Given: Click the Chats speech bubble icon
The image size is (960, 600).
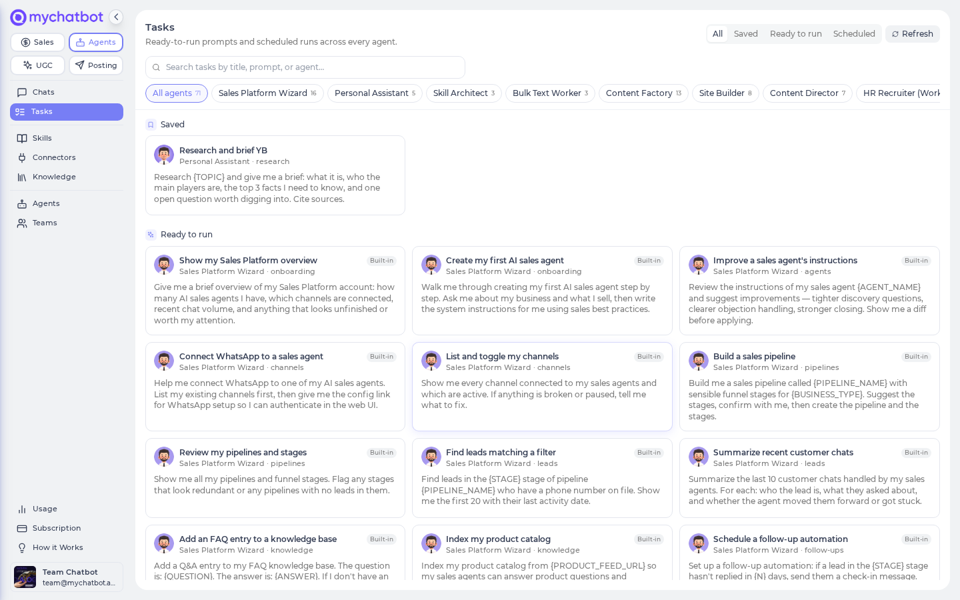Looking at the screenshot, I should pyautogui.click(x=22, y=93).
